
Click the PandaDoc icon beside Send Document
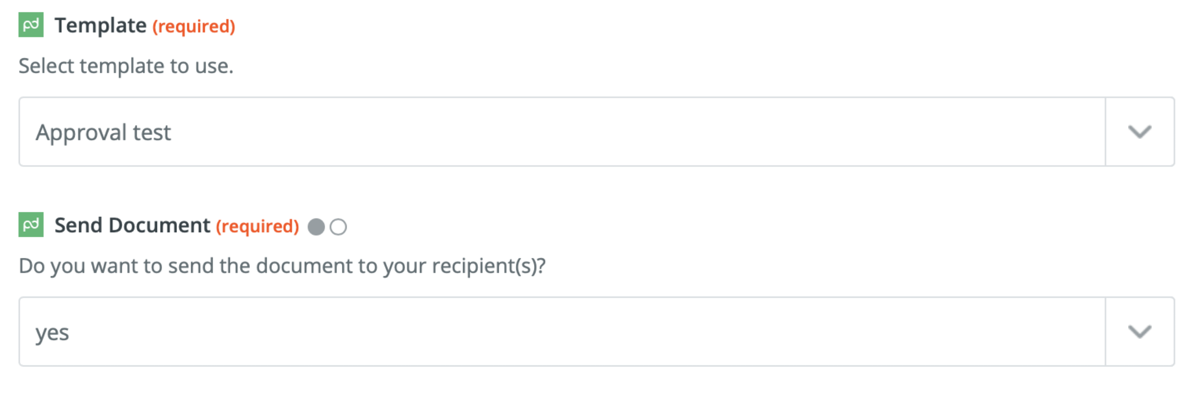point(31,225)
